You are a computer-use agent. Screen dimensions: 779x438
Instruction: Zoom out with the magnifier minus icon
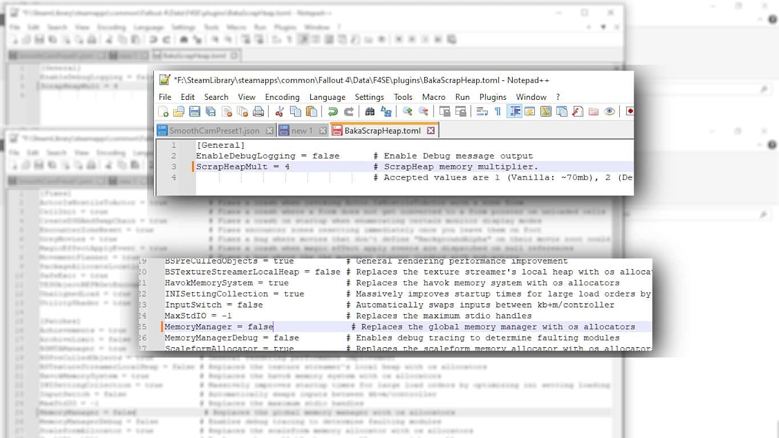(x=423, y=111)
